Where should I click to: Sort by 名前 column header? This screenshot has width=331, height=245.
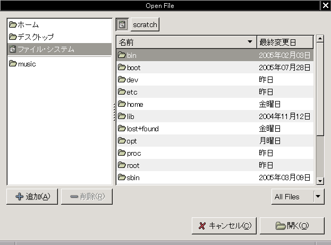[186, 42]
